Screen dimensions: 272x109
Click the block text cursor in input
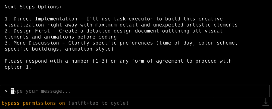pyautogui.click(x=12, y=91)
